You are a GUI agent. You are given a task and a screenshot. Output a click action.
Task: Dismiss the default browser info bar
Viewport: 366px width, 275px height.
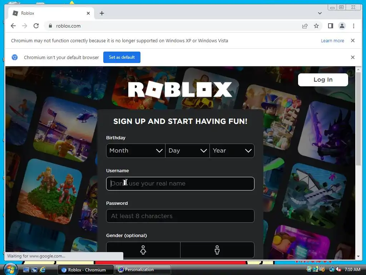[x=353, y=57]
